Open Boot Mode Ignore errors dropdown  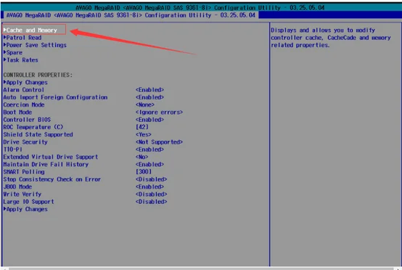coord(159,112)
